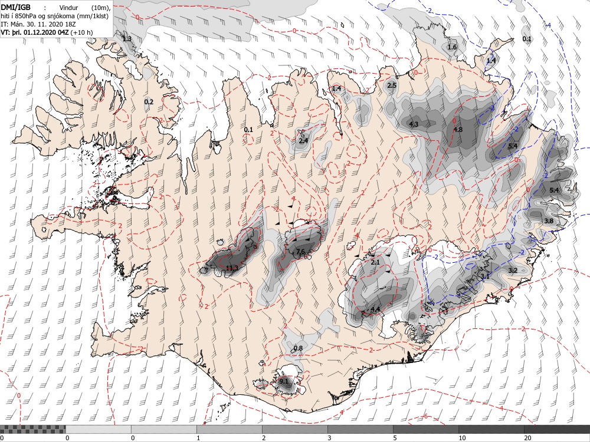The height and width of the screenshot is (442, 590).
Task: Click the 0.2 value in Westfjords
Action: coord(149,102)
